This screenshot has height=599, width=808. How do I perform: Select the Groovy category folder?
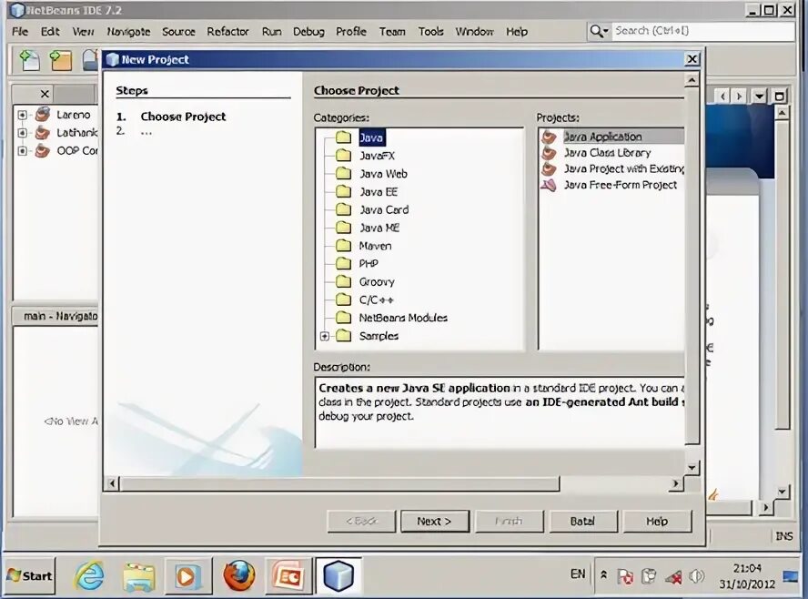[377, 281]
